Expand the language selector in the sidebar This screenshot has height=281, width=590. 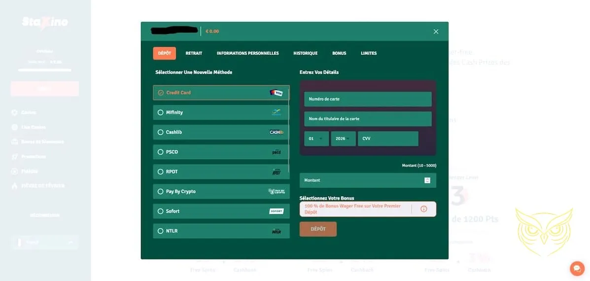point(45,242)
